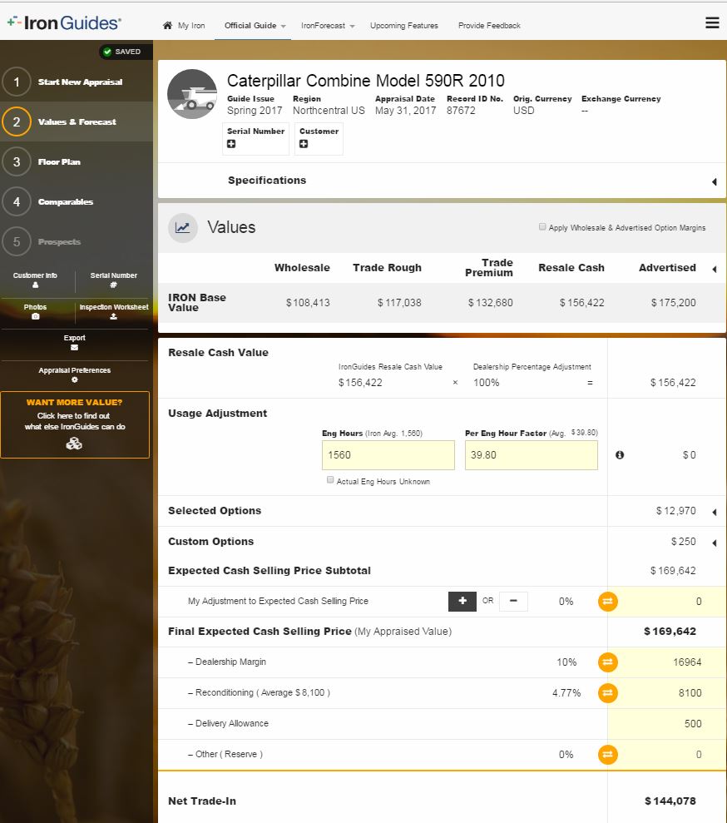
Task: Select step 1 circle Start New Appraisal
Action: coord(17,82)
